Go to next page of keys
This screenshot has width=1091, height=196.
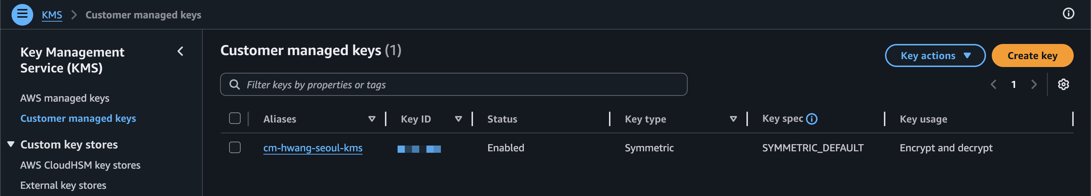point(1034,84)
